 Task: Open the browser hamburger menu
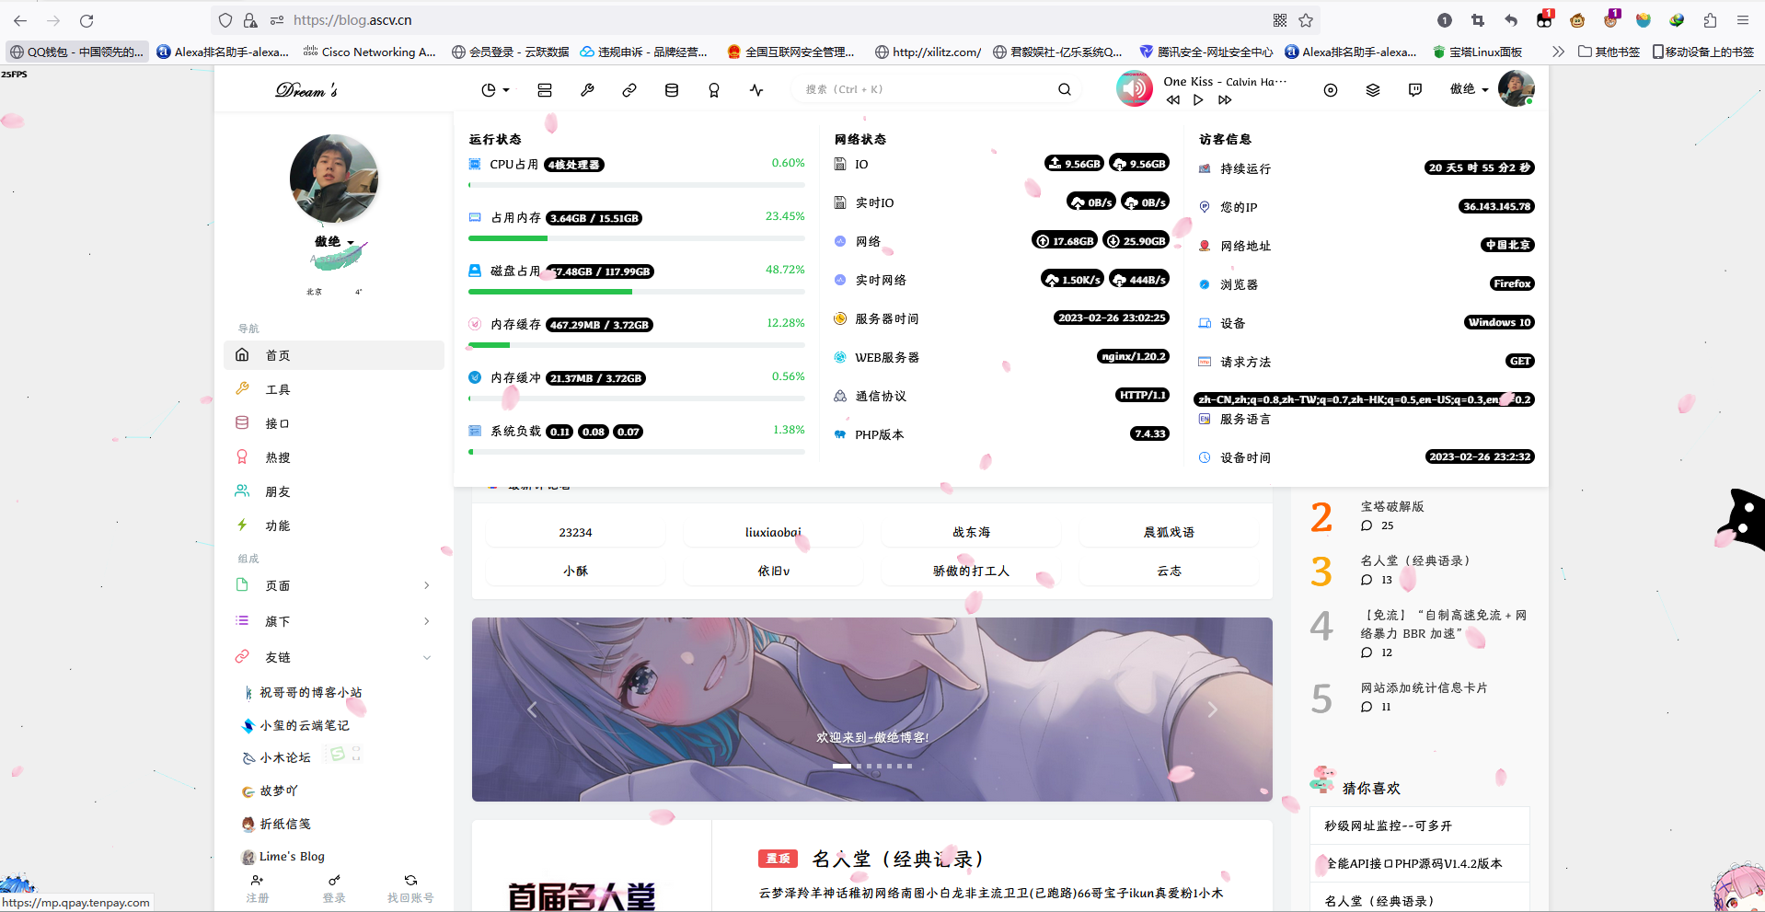pos(1742,20)
